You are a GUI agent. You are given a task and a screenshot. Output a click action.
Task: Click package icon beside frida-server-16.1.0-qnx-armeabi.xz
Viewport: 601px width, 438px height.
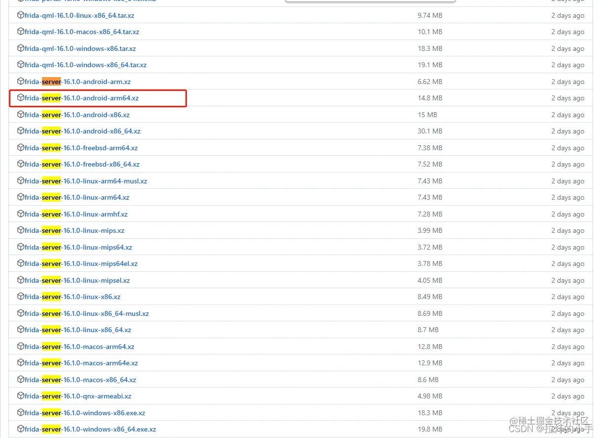pyautogui.click(x=21, y=396)
